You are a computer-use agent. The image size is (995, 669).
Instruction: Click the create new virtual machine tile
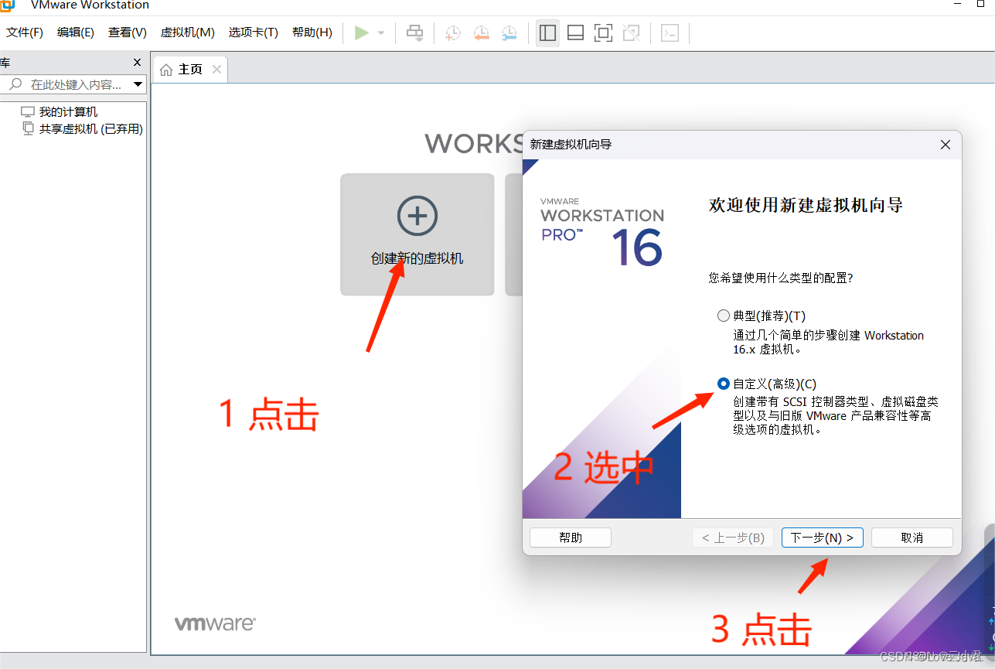point(417,234)
